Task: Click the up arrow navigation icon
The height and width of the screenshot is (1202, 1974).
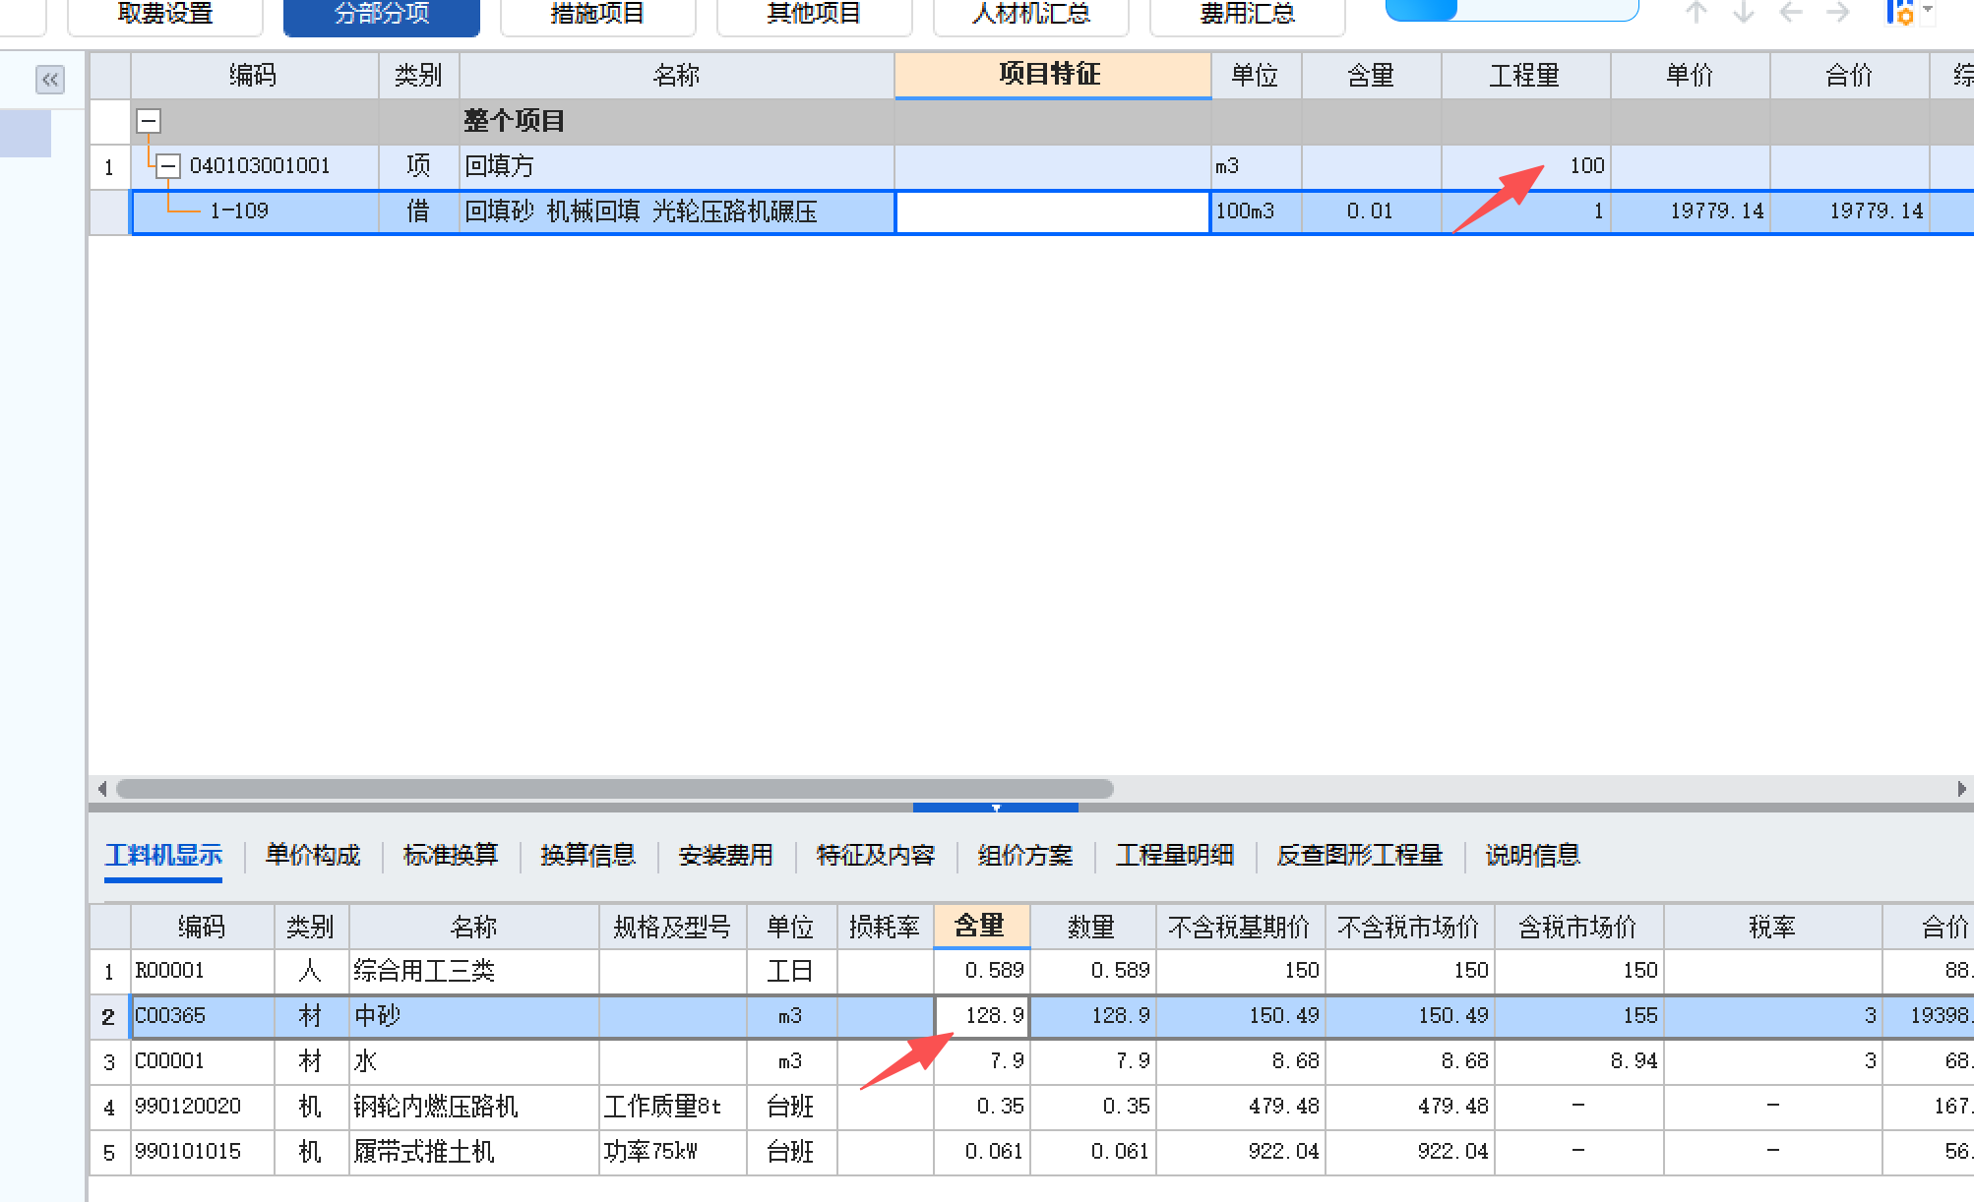Action: (x=1696, y=13)
